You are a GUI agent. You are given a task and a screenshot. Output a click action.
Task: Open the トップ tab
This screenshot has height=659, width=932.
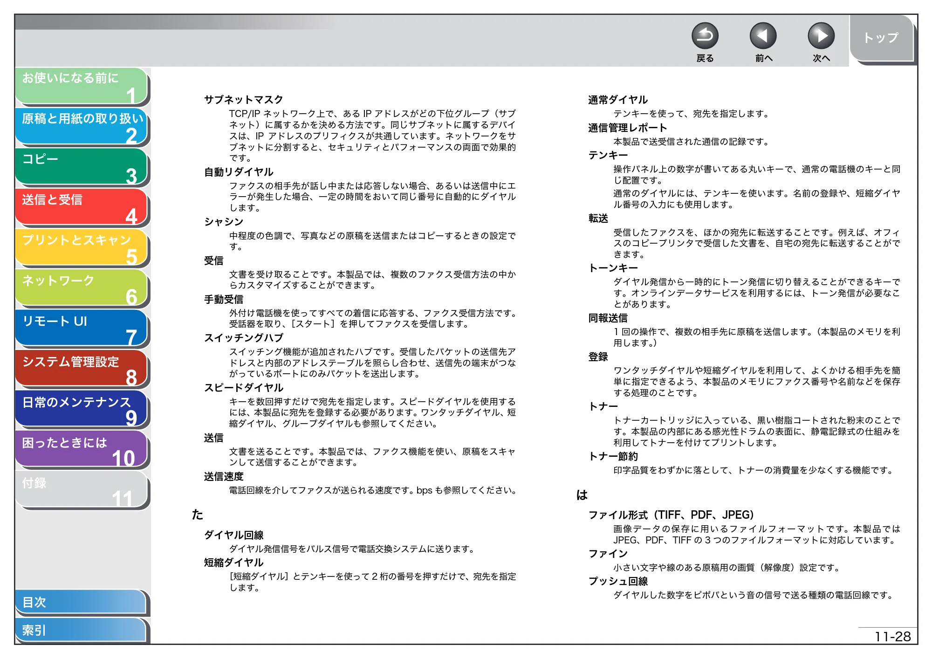pyautogui.click(x=881, y=38)
